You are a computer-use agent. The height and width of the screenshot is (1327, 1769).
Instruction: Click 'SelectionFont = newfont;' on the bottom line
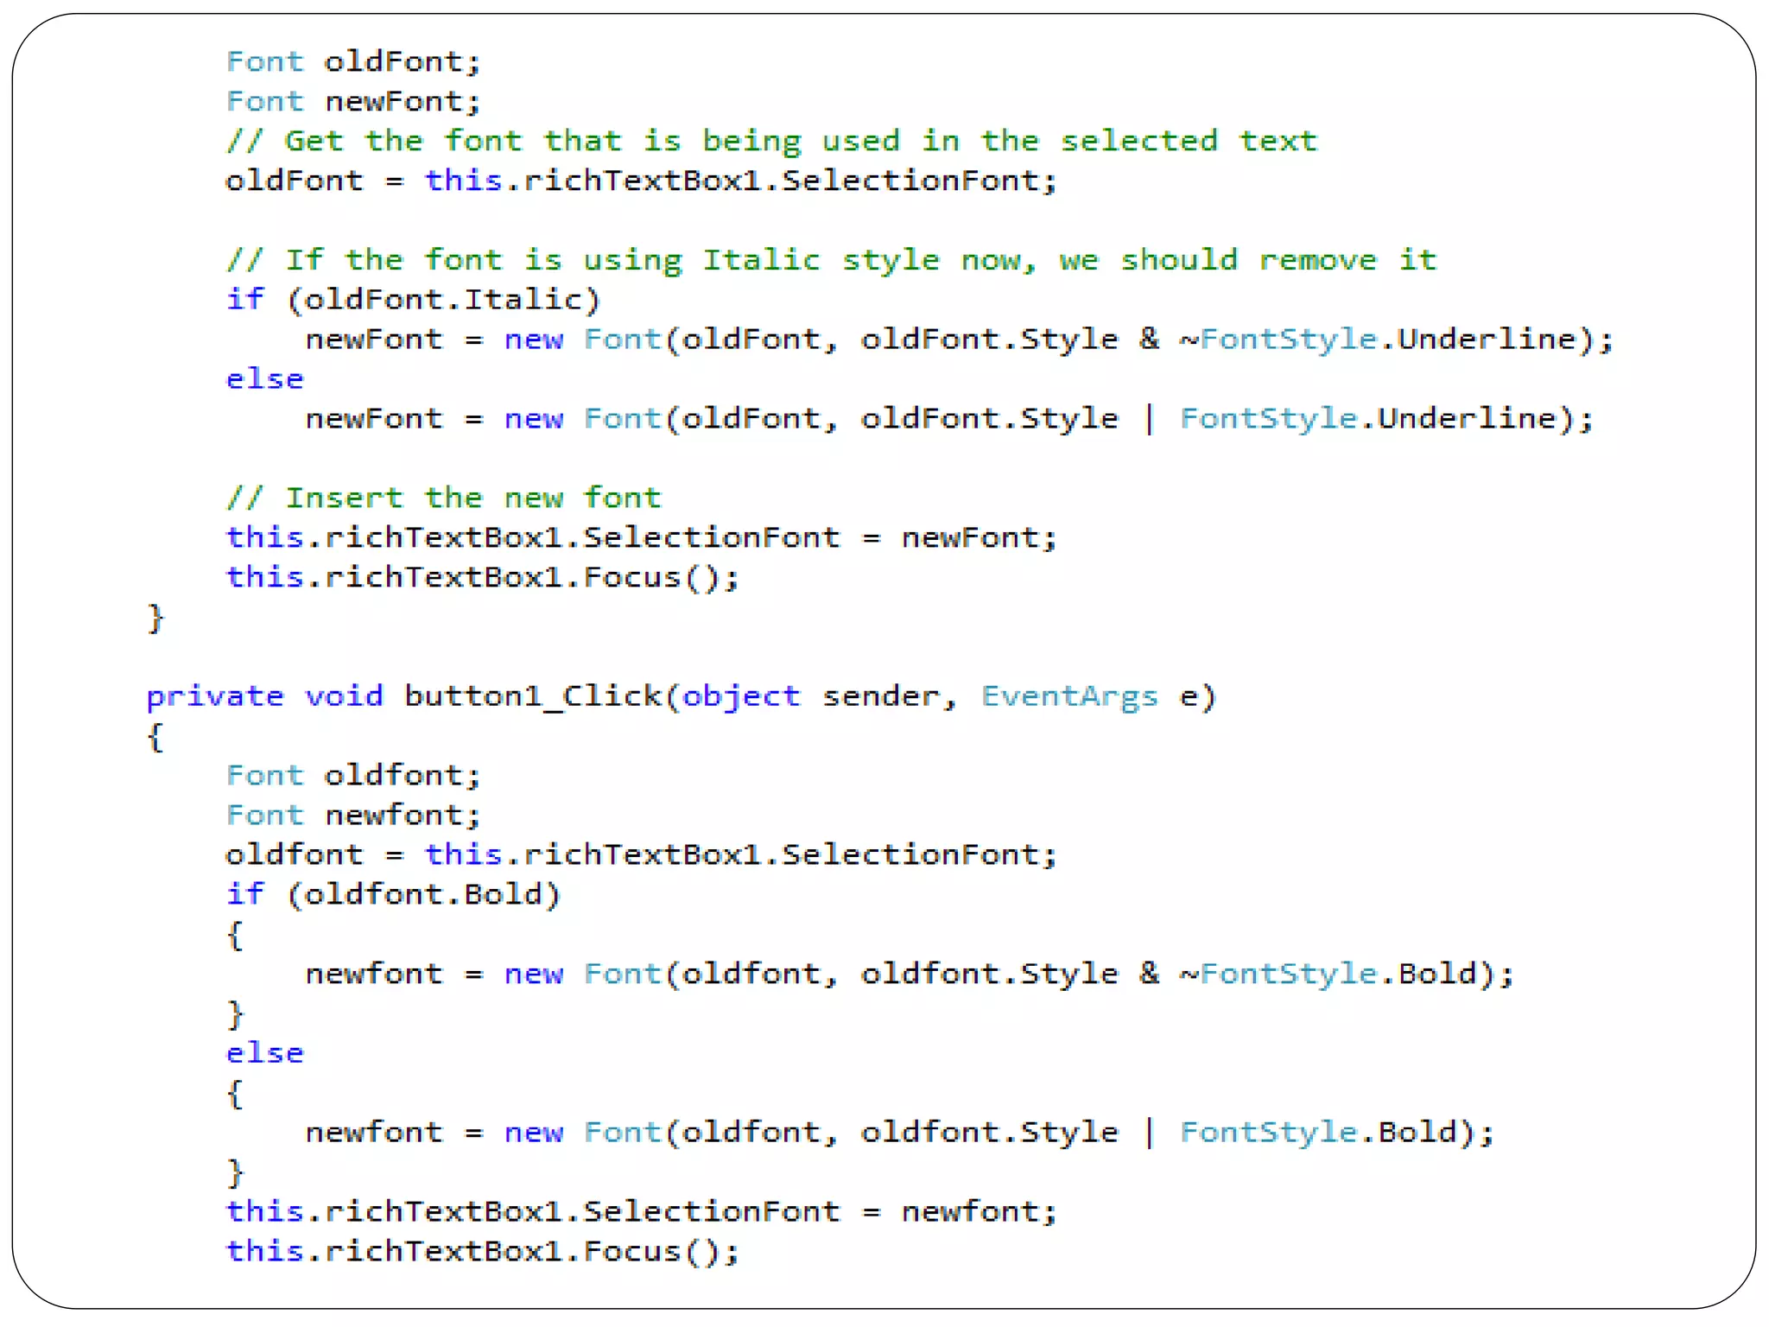tap(819, 1212)
